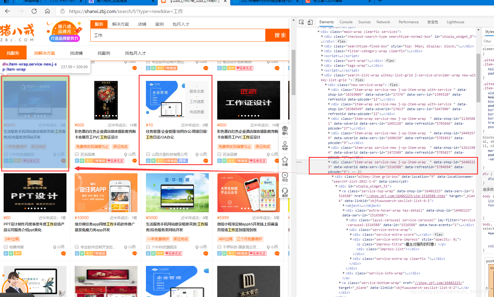Toggle flex badge on new-service-wrap node
The height and width of the screenshot is (297, 494).
[x=394, y=85]
